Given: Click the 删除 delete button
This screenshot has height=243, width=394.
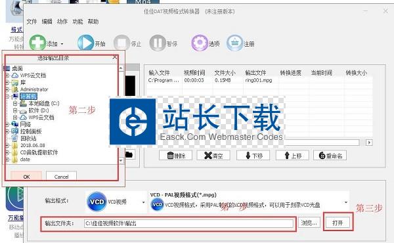Looking at the screenshot, I should click(175, 156).
